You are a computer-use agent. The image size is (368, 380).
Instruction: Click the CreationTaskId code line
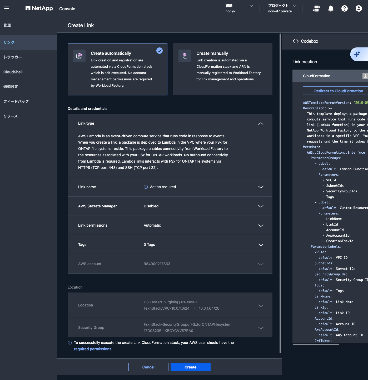(338, 241)
